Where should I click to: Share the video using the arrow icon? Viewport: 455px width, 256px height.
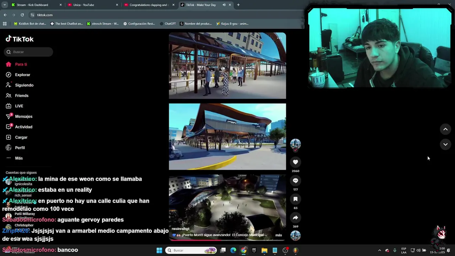[x=295, y=218]
